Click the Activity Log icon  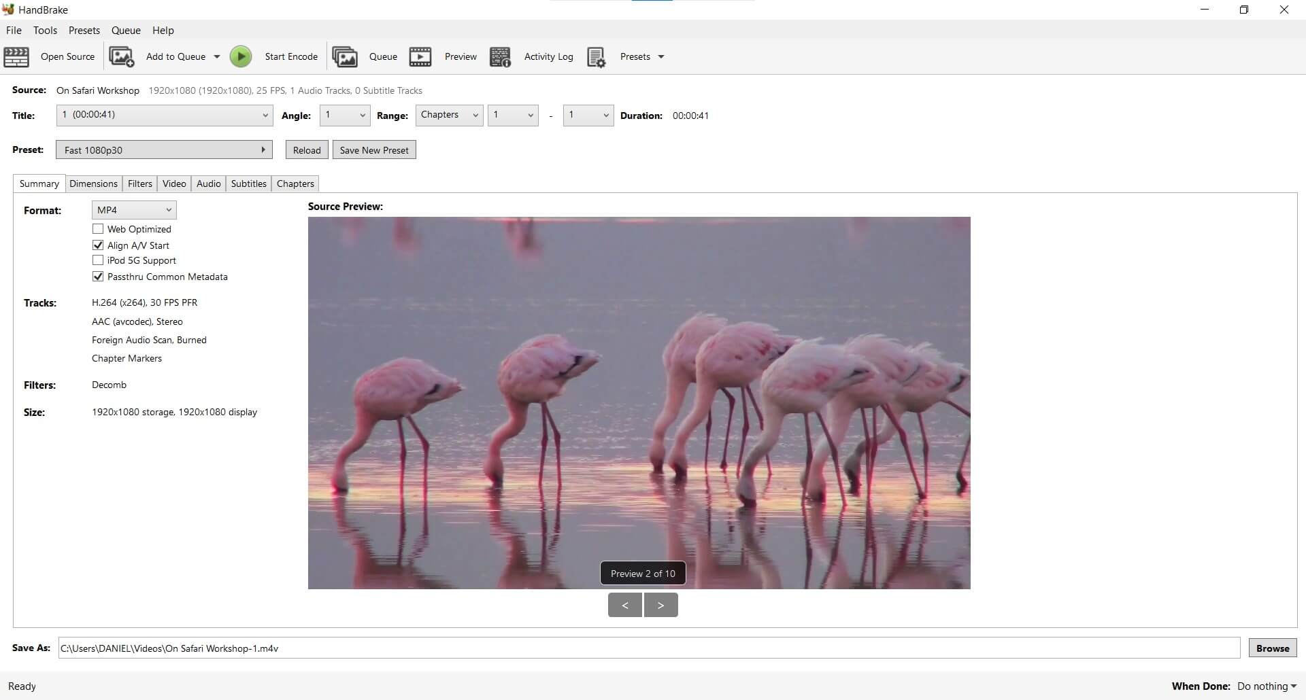[501, 56]
